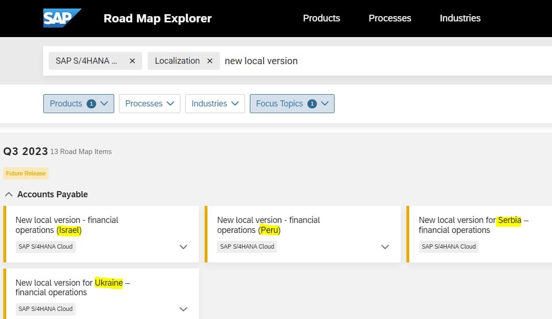Open the Products filter dropdown

point(79,104)
